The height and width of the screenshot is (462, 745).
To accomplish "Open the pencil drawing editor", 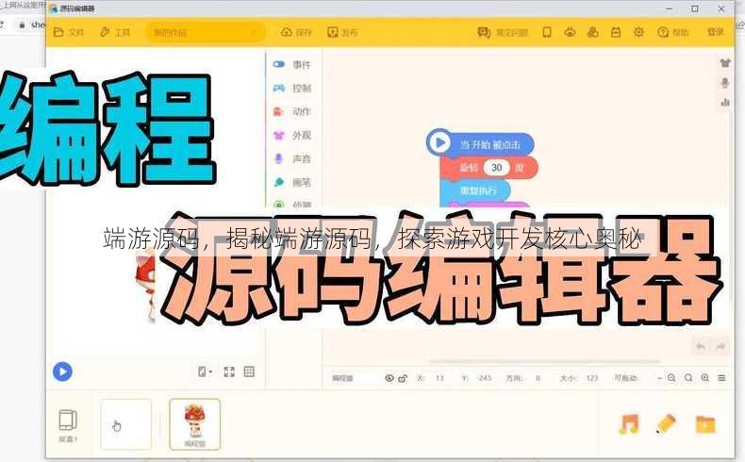I will (666, 423).
